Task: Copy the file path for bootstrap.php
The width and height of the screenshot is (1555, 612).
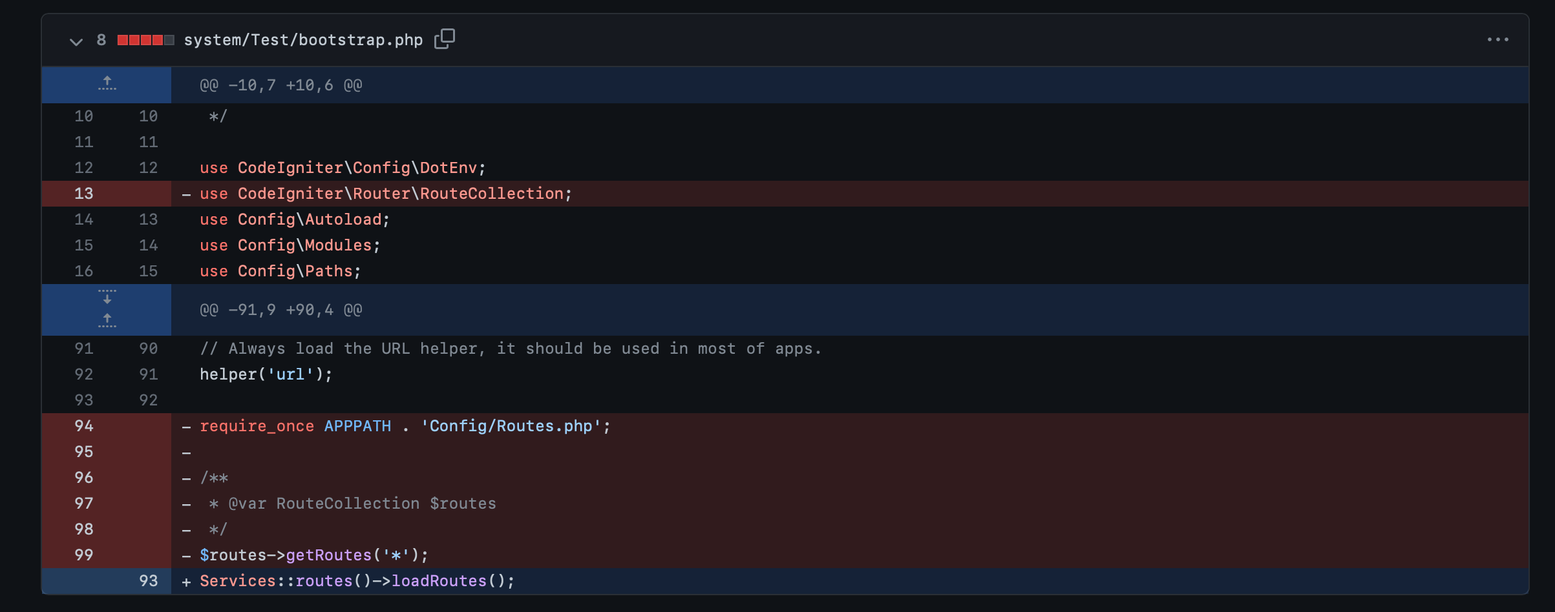Action: coord(445,39)
